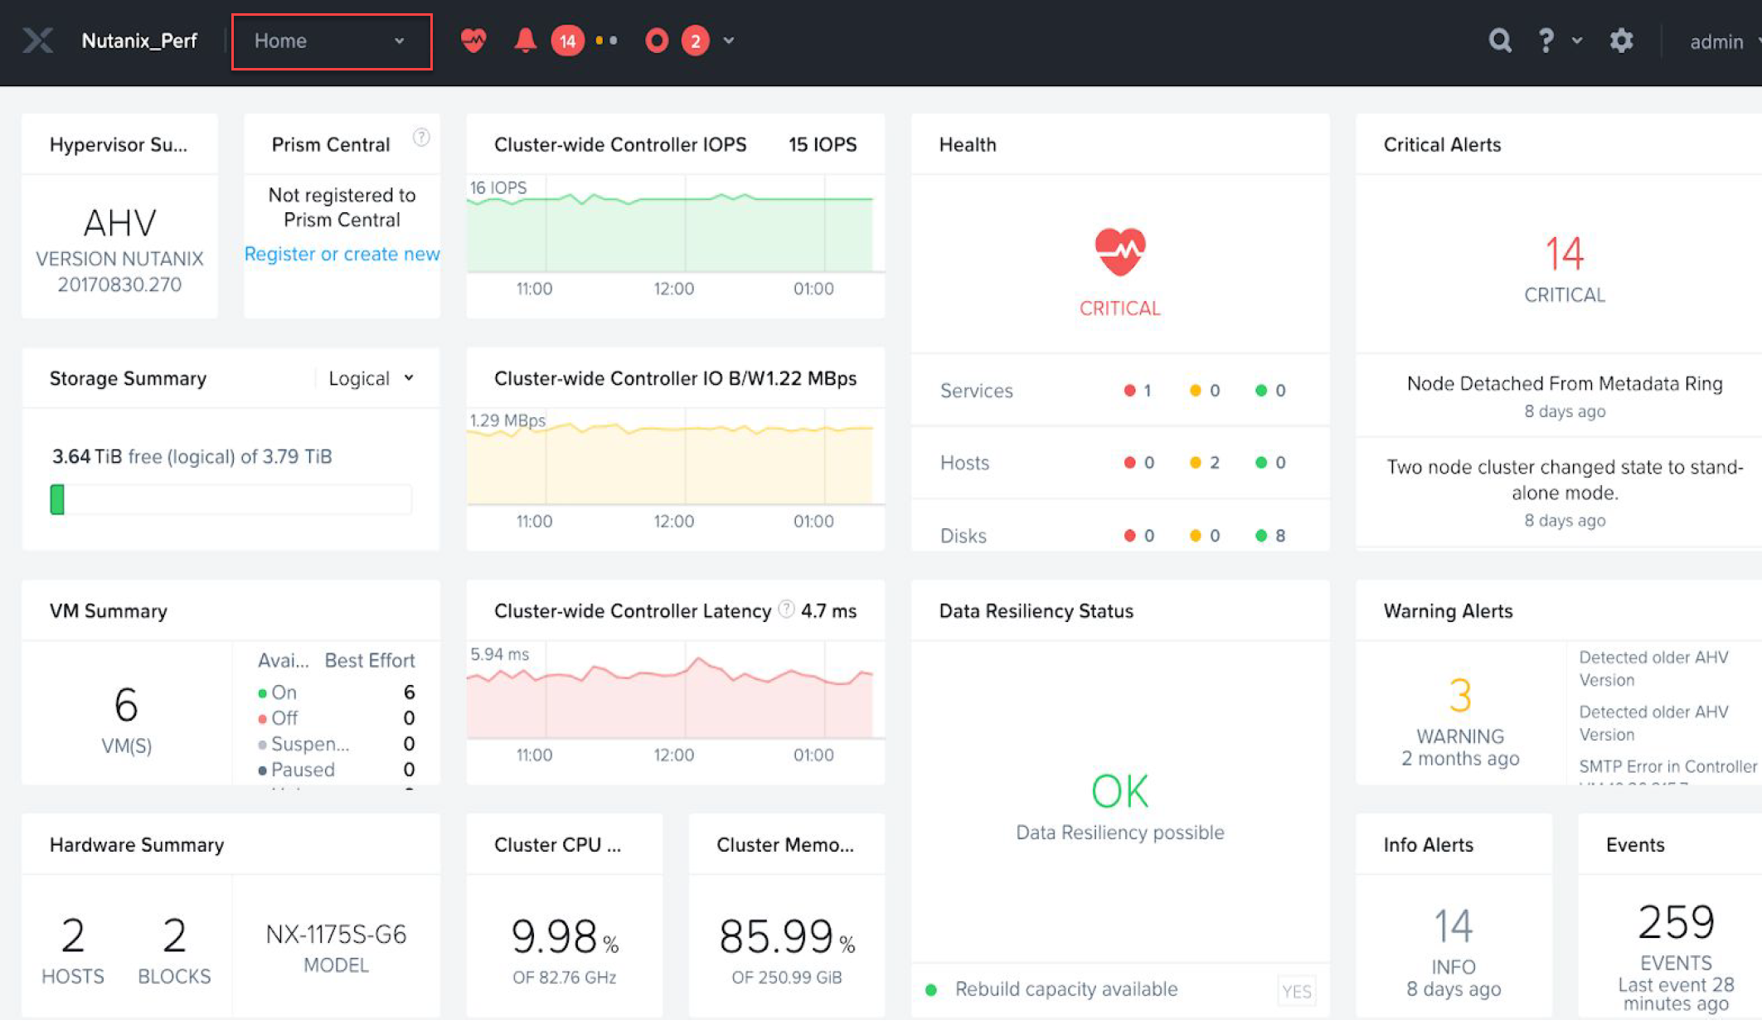
Task: Click the health heart icon in top bar
Action: 473,40
